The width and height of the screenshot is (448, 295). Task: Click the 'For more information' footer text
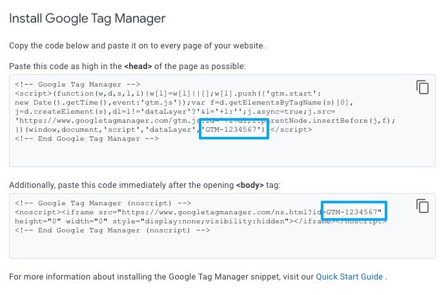tap(161, 277)
